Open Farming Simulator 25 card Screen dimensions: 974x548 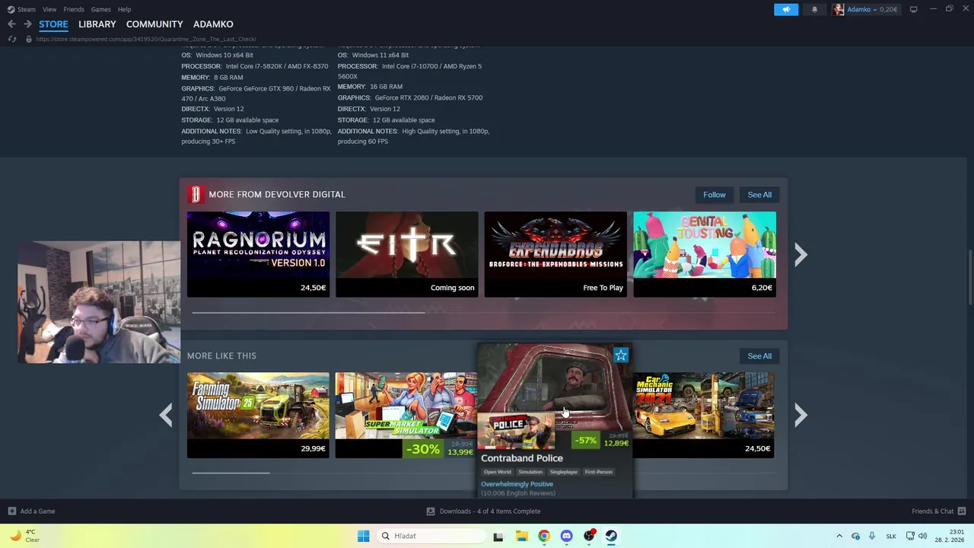[258, 415]
